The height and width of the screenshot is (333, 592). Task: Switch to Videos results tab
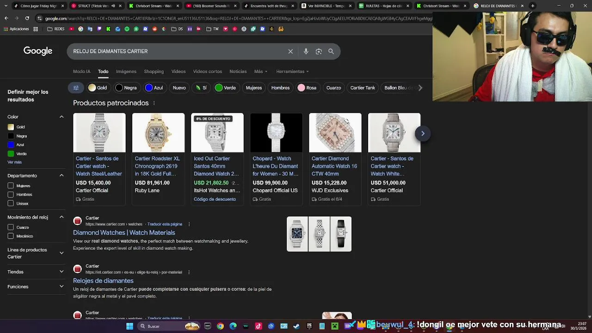coord(179,72)
